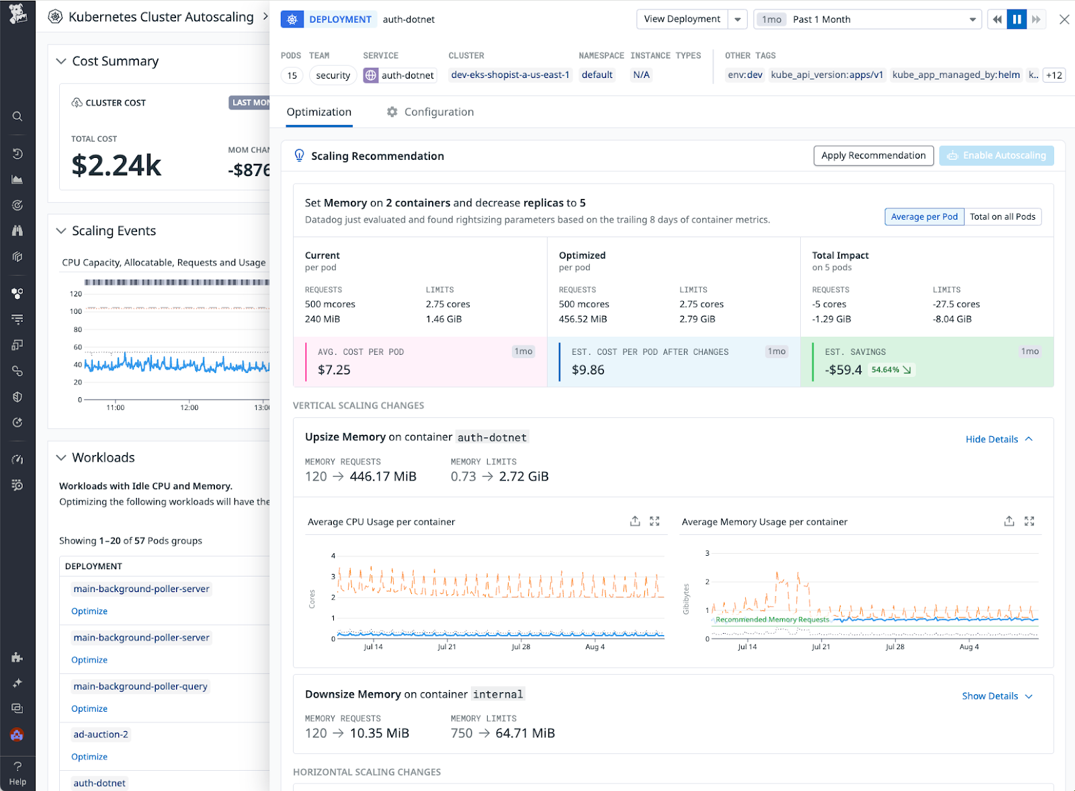Click the Kubernetes wheel icon in page title
1075x791 pixels.
pos(56,17)
